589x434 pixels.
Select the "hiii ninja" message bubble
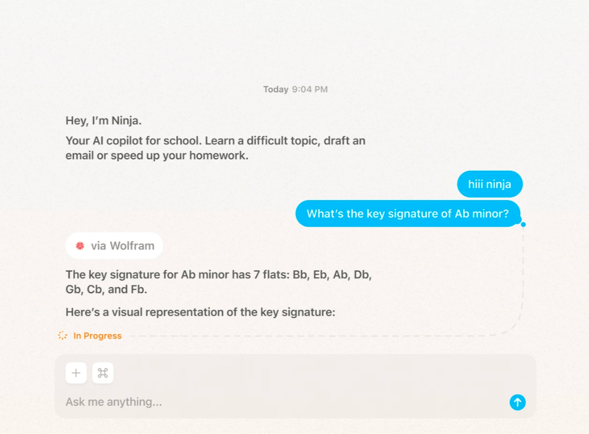[489, 184]
